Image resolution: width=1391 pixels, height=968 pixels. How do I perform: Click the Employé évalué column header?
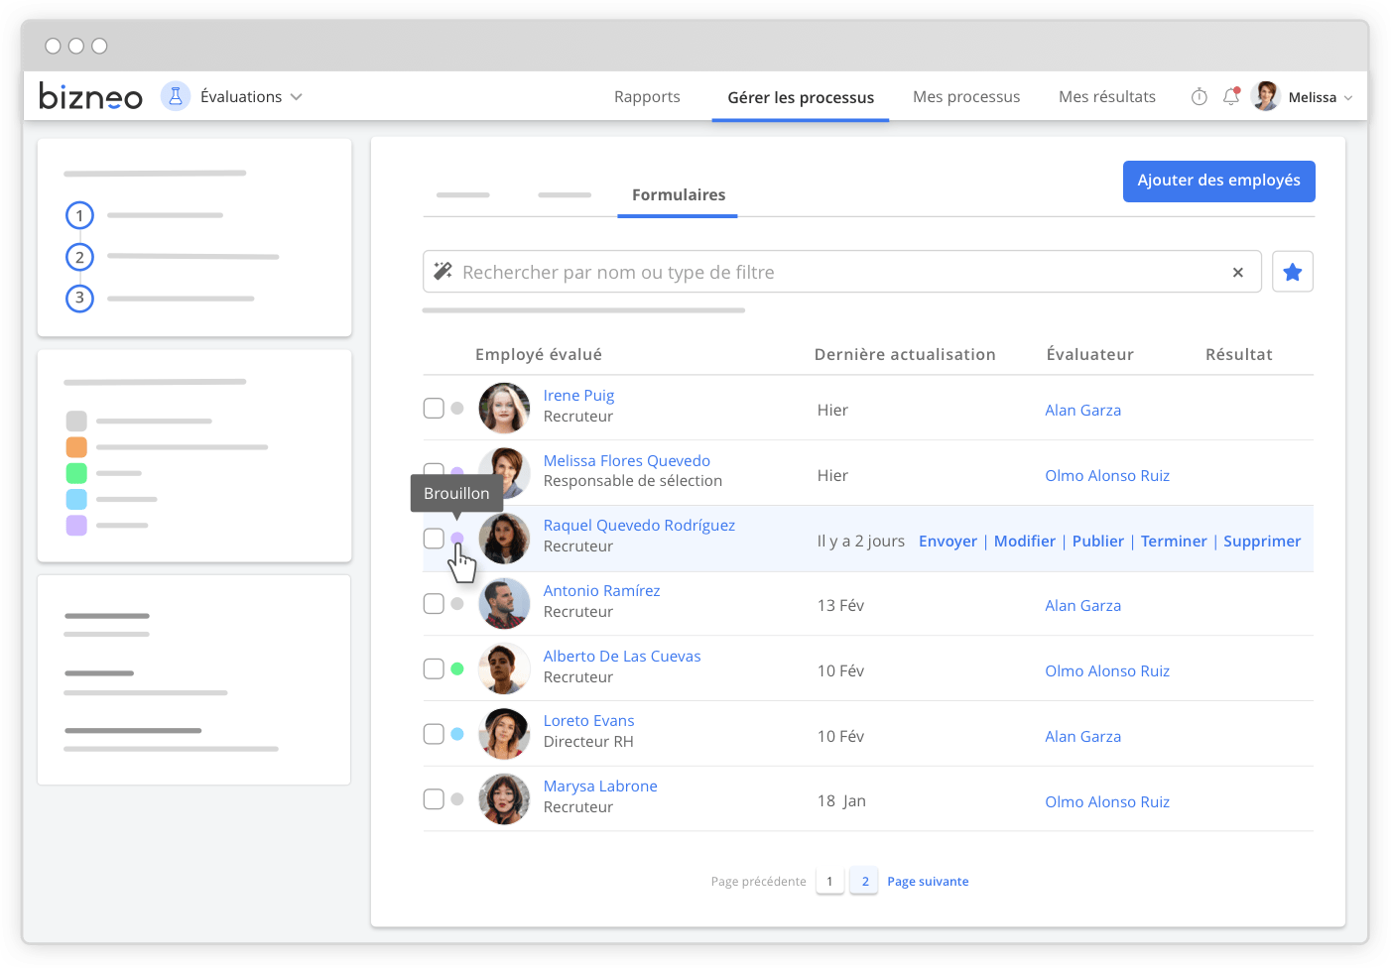539,354
